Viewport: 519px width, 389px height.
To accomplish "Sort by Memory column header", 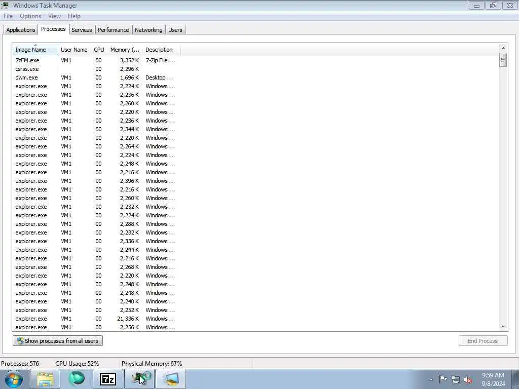I will [x=125, y=50].
